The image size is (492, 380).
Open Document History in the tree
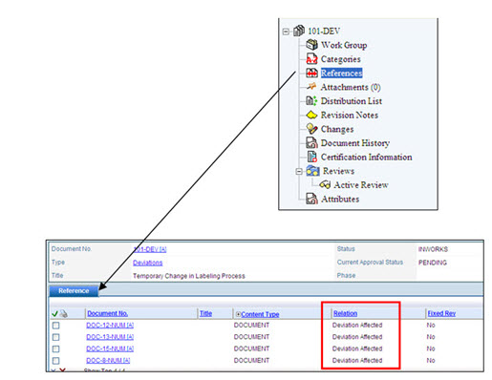point(355,143)
